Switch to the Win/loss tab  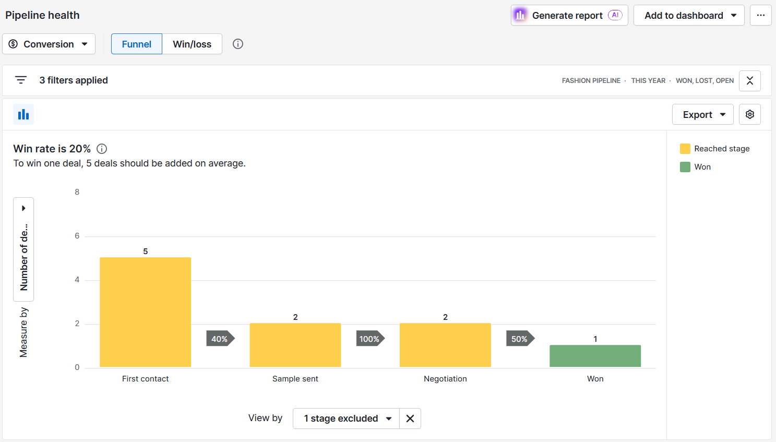click(x=192, y=44)
